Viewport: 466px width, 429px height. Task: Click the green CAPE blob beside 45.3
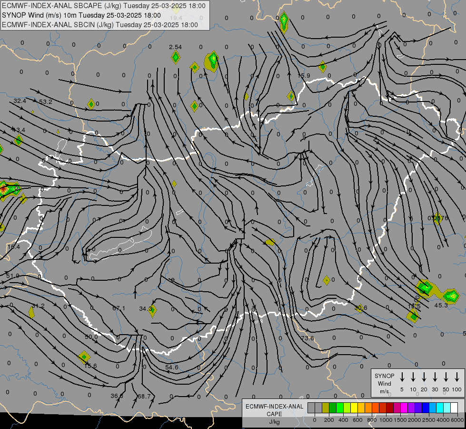pyautogui.click(x=451, y=296)
